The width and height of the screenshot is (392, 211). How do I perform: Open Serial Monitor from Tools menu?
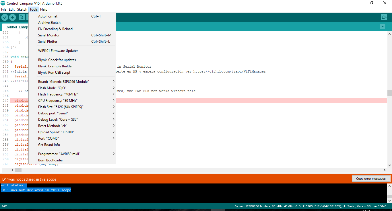tap(72, 35)
